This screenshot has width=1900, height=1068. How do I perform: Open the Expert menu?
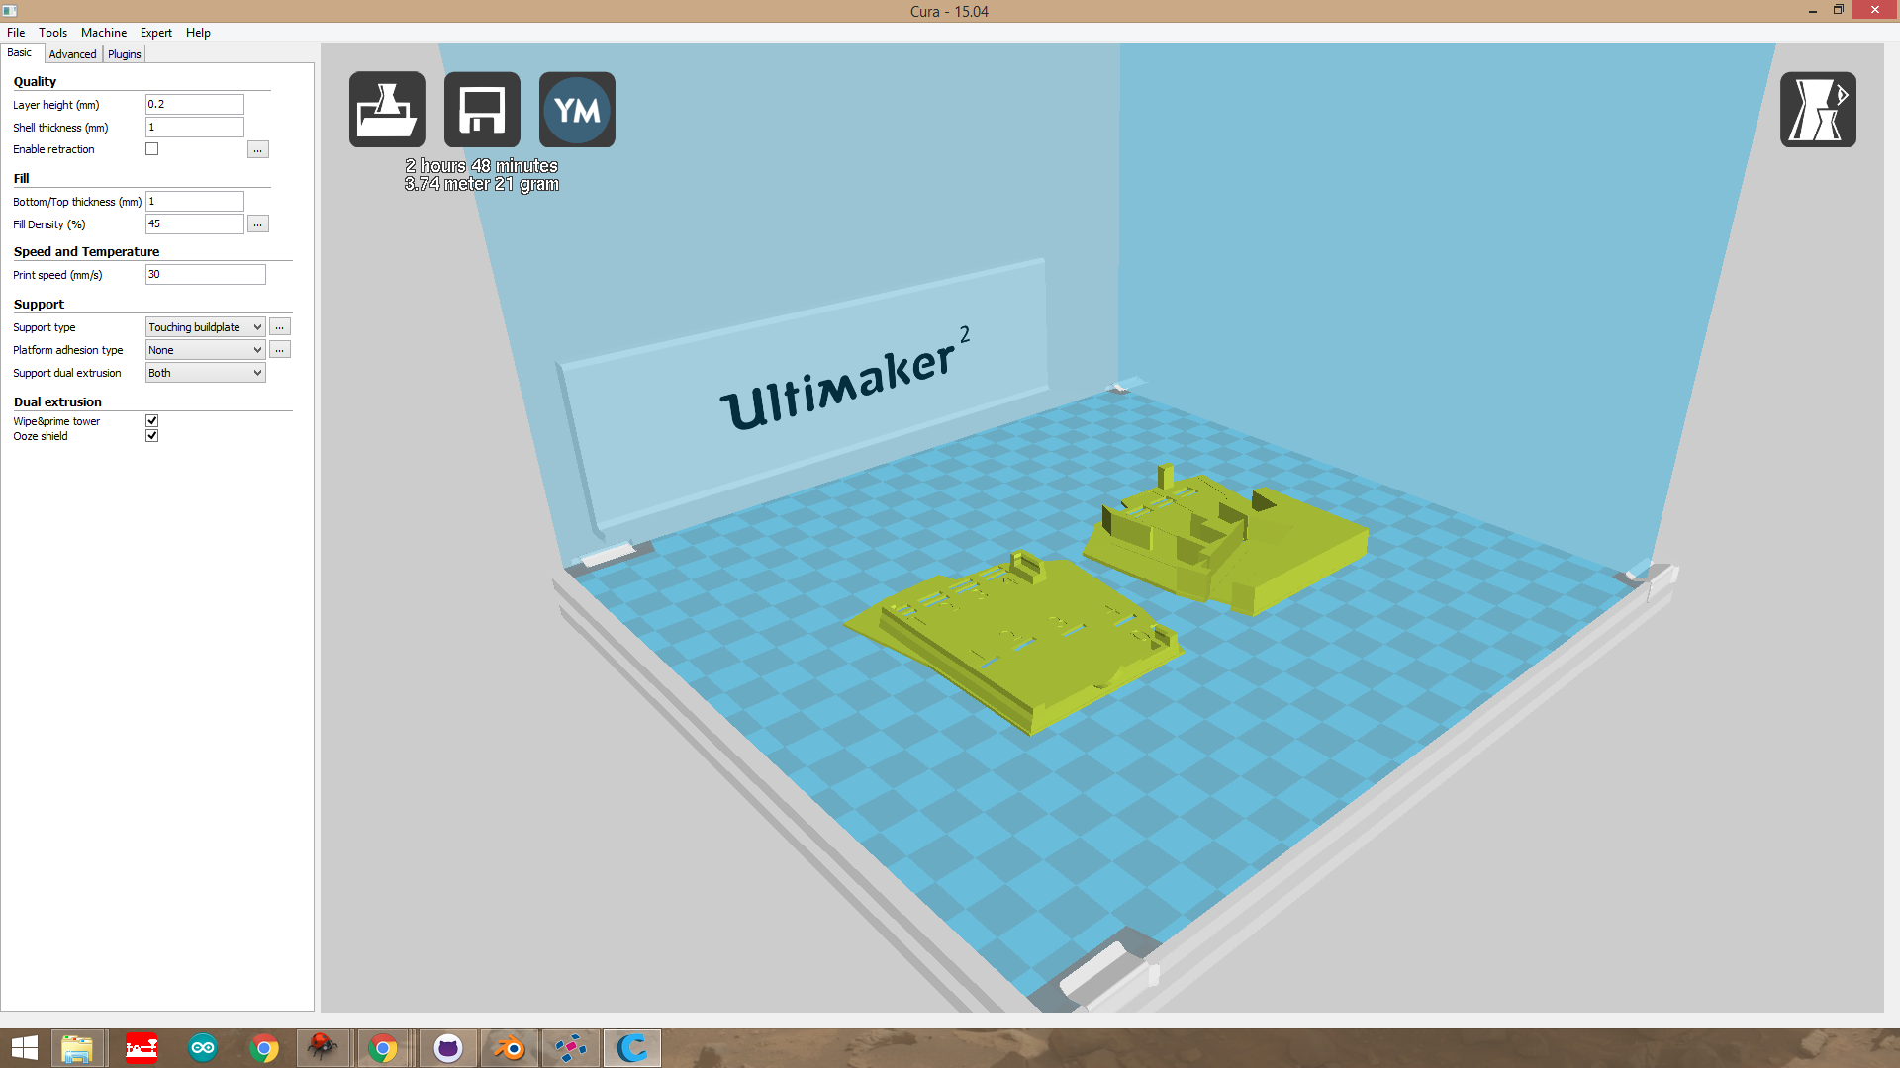point(155,33)
